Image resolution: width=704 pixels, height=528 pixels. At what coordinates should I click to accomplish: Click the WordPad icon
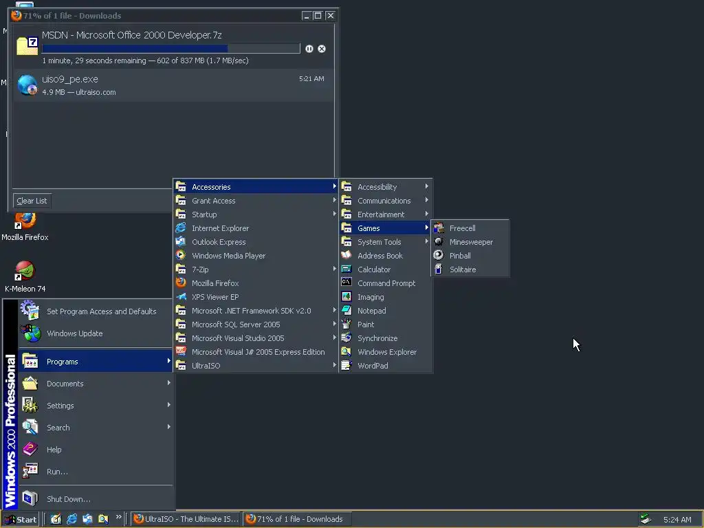point(346,365)
